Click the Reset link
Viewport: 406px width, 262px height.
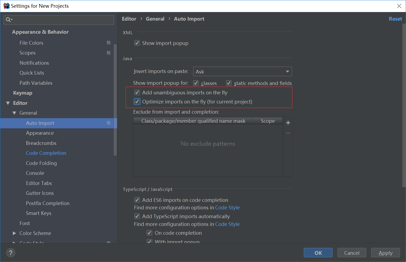(x=395, y=19)
